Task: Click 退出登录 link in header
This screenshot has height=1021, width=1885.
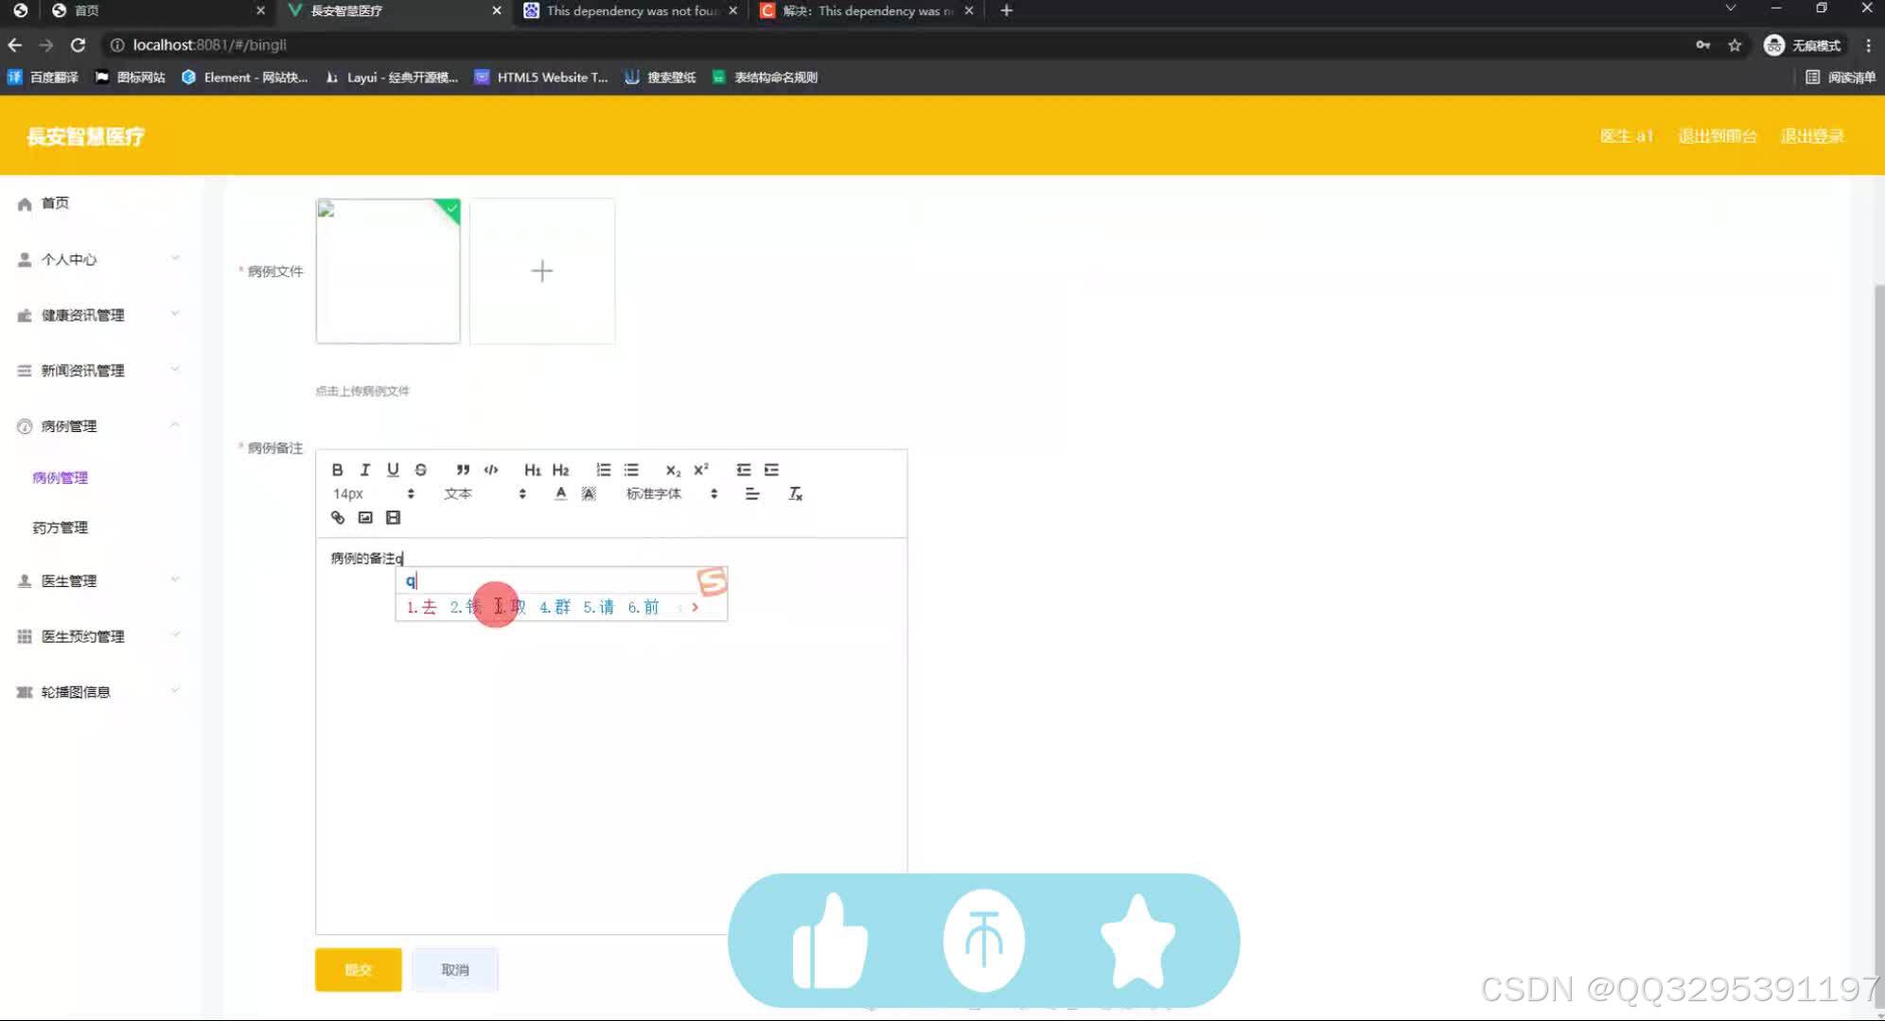Action: (x=1812, y=136)
